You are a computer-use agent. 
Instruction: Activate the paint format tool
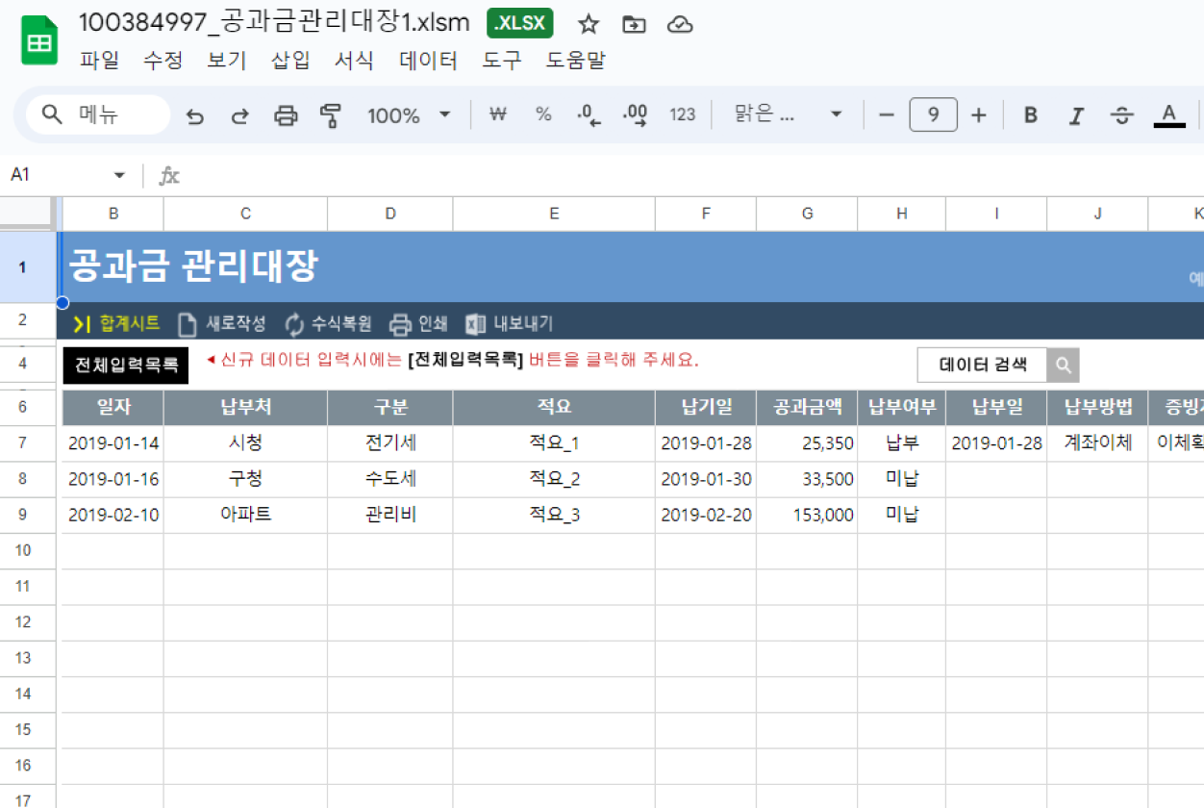coord(331,115)
